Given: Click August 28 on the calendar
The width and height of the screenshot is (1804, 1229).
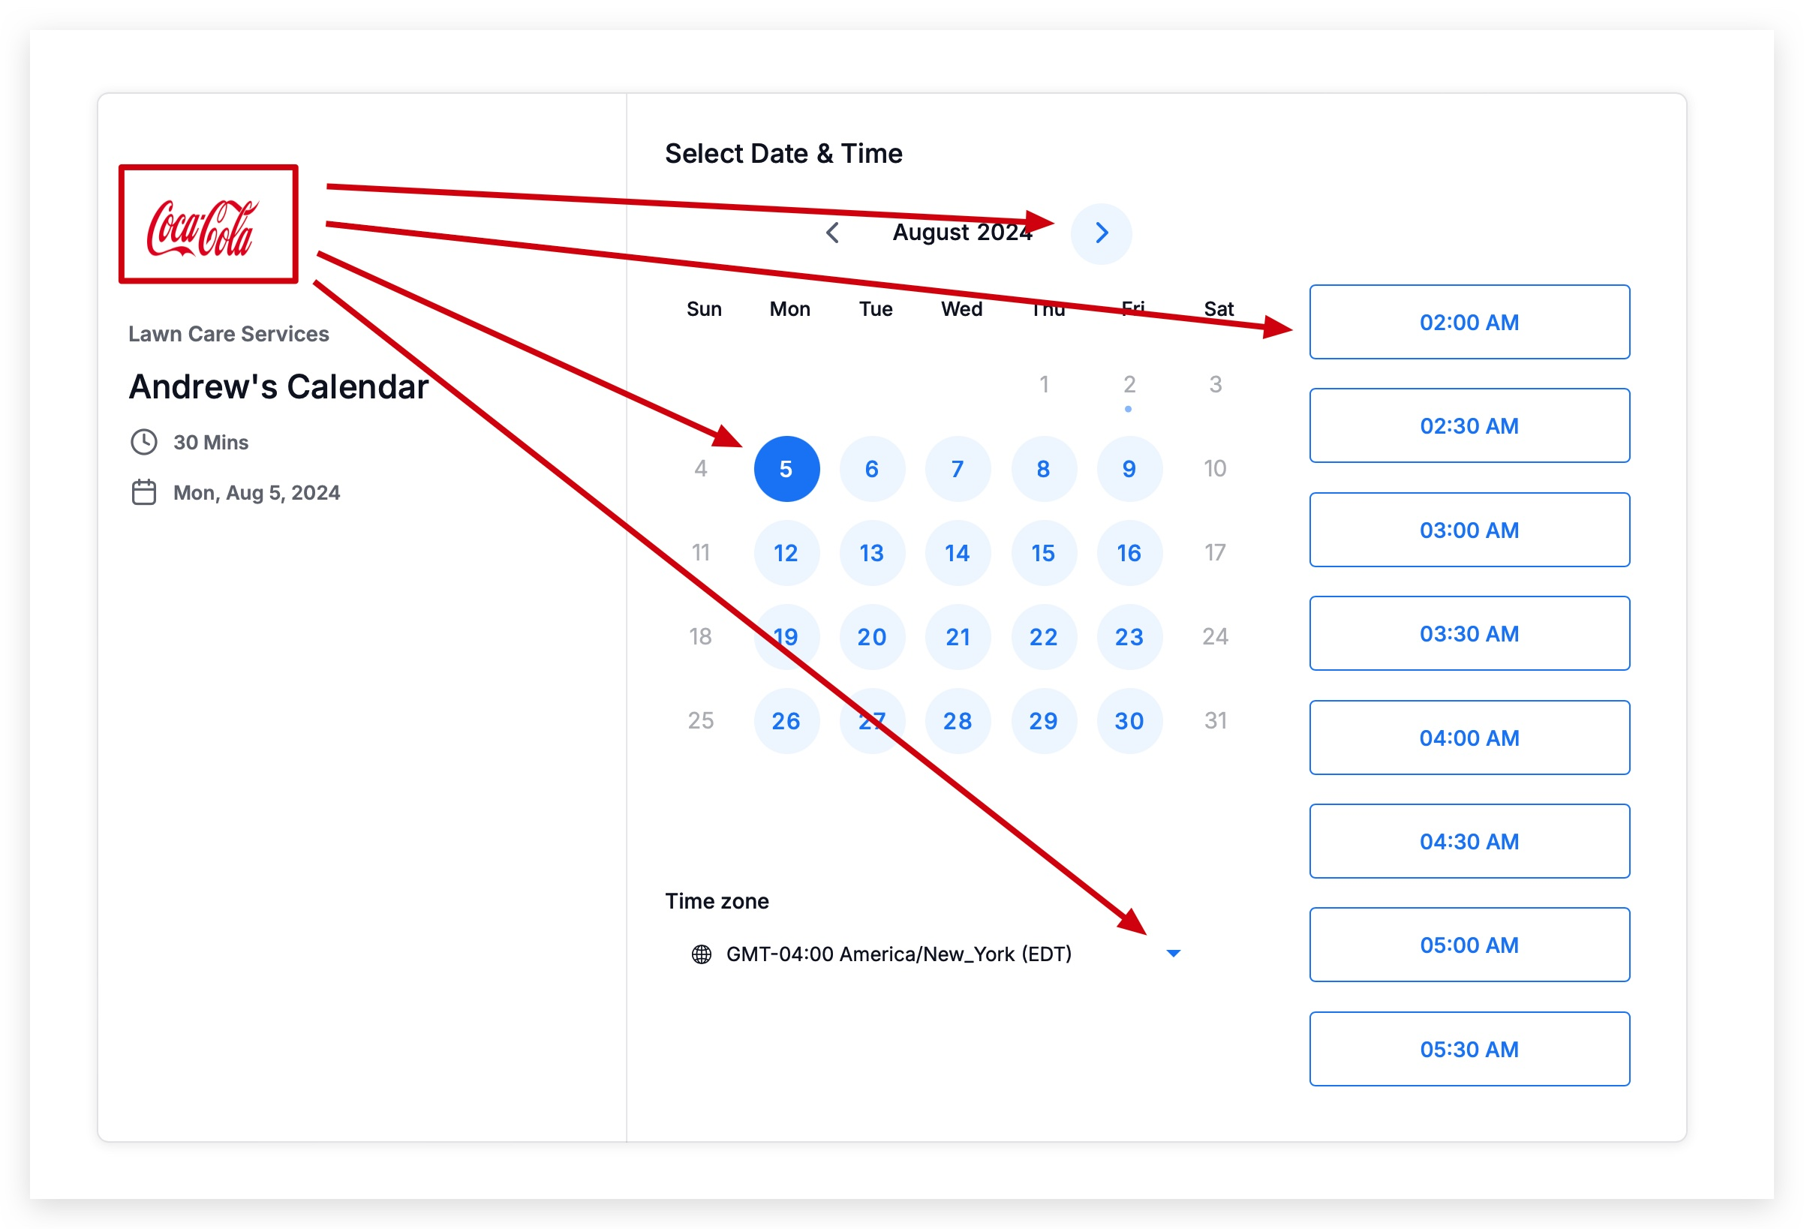Looking at the screenshot, I should [957, 720].
